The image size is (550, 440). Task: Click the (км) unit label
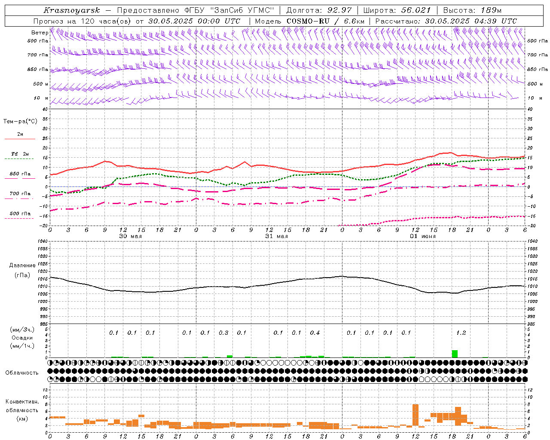22,419
